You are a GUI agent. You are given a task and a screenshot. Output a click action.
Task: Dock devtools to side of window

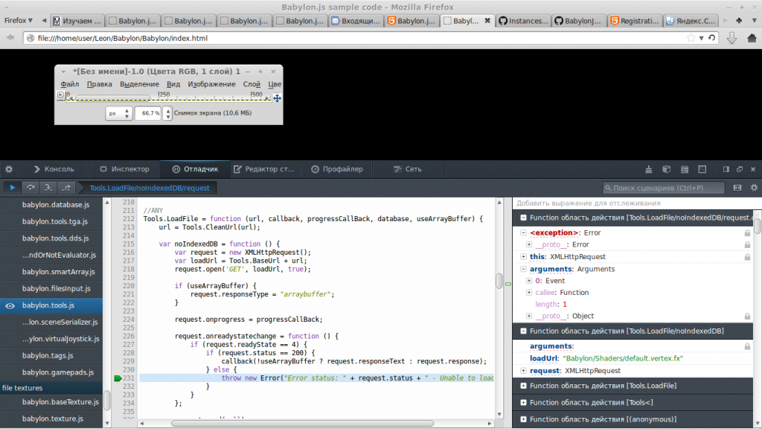click(x=726, y=169)
